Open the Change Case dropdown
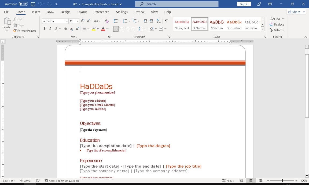 click(x=97, y=21)
